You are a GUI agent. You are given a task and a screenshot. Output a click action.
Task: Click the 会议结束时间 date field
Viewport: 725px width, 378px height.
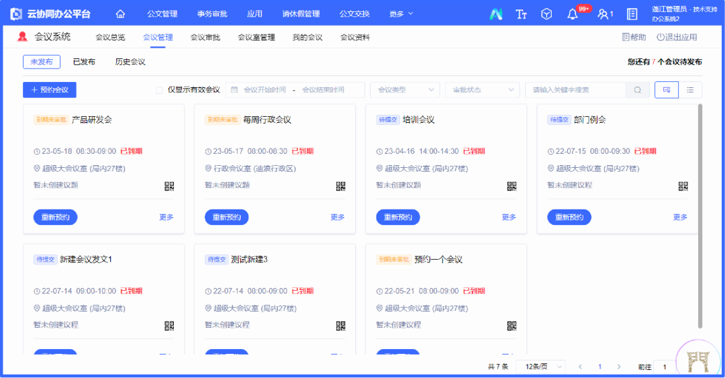pos(323,90)
